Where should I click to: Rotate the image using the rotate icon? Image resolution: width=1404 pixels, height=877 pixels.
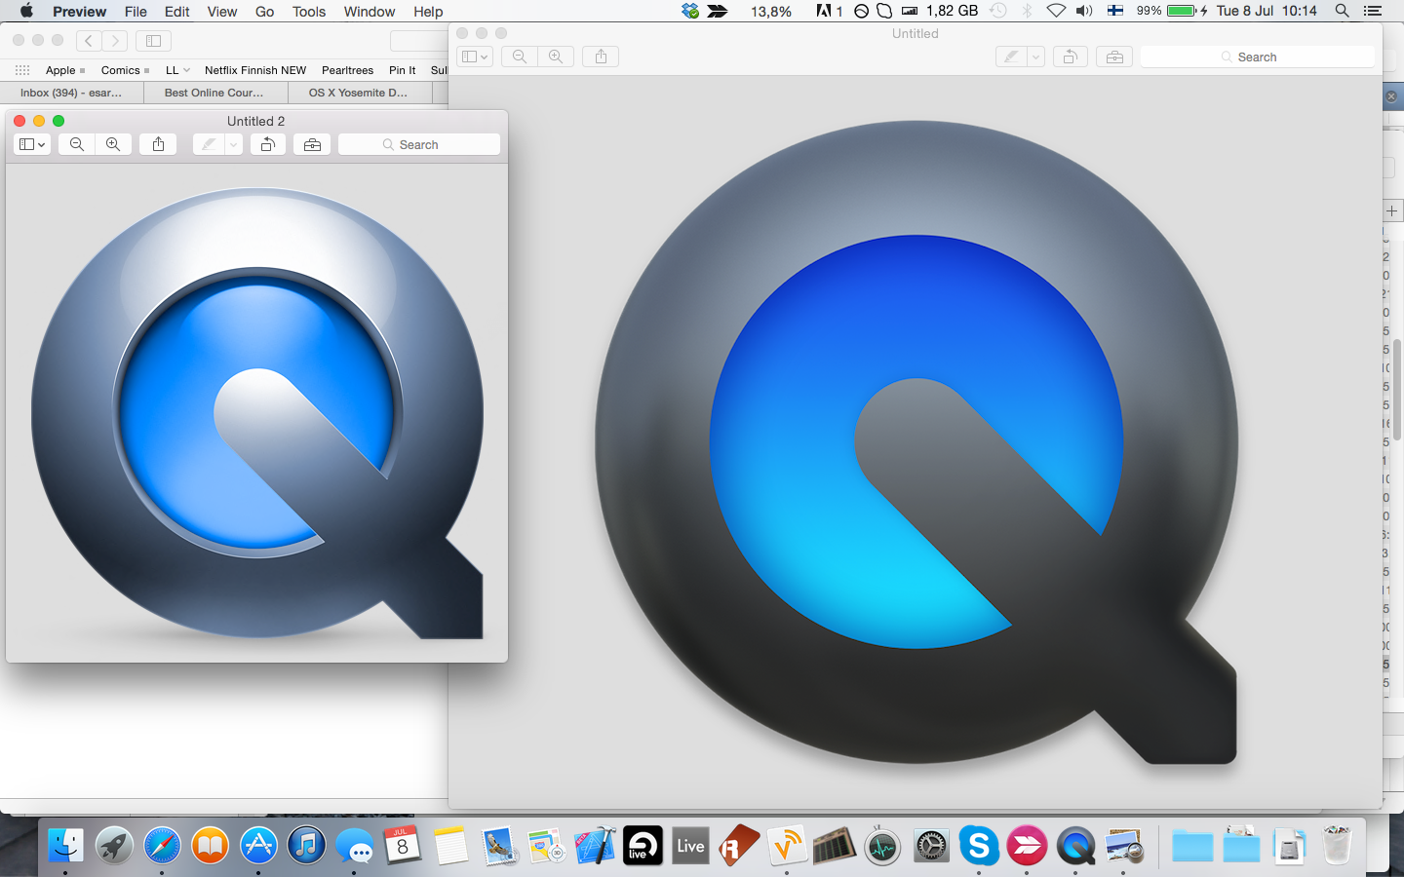coord(268,144)
